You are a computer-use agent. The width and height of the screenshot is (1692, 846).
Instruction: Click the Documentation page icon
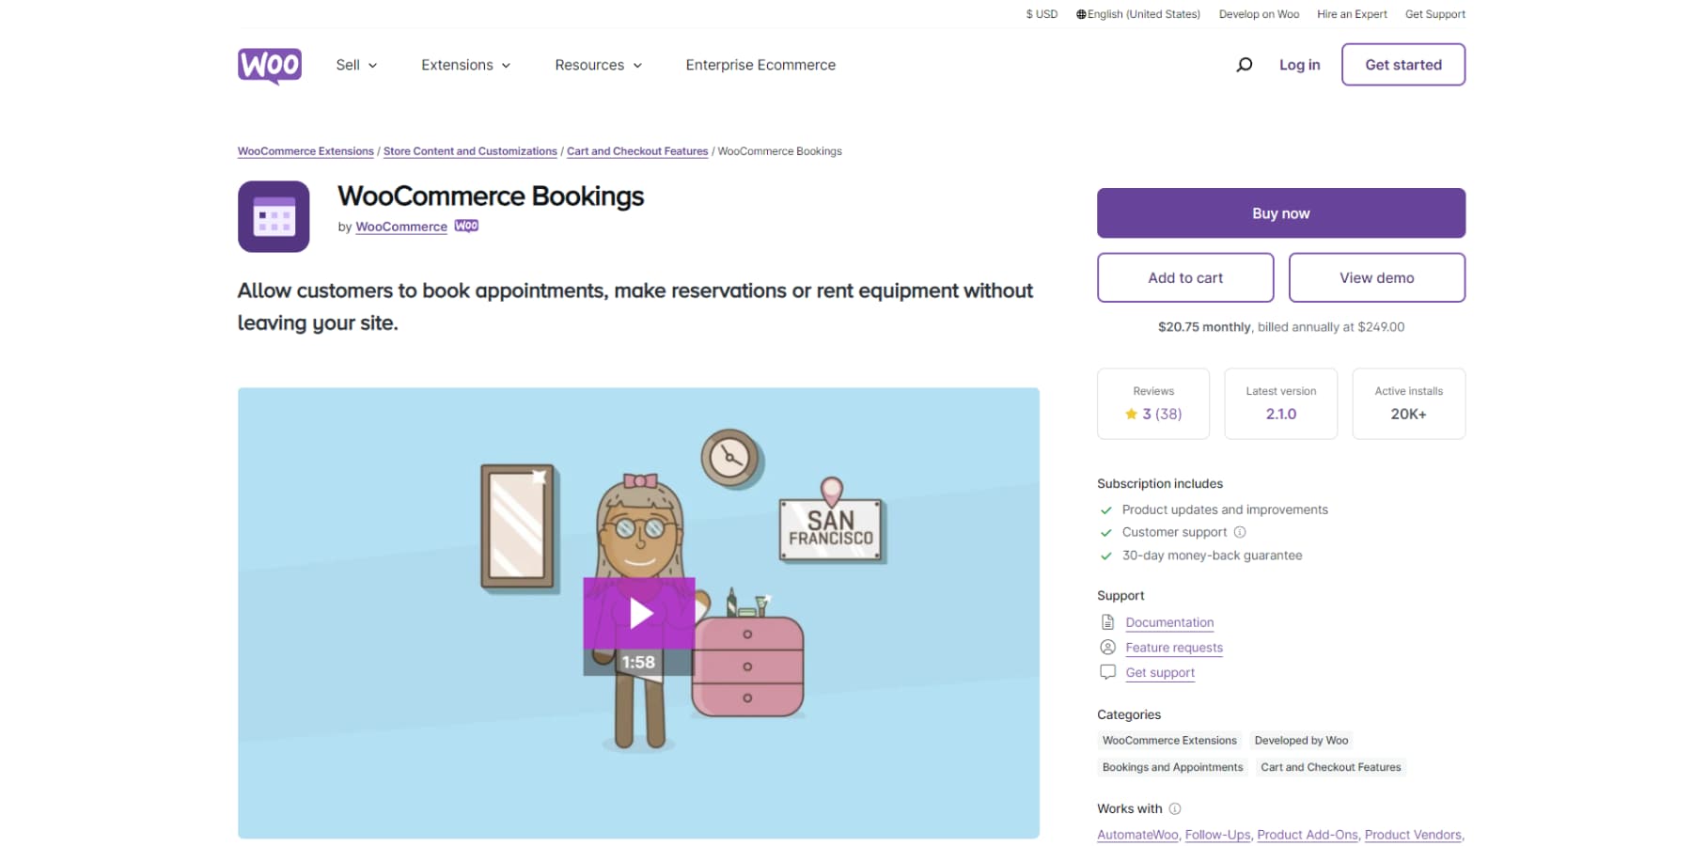coord(1107,622)
